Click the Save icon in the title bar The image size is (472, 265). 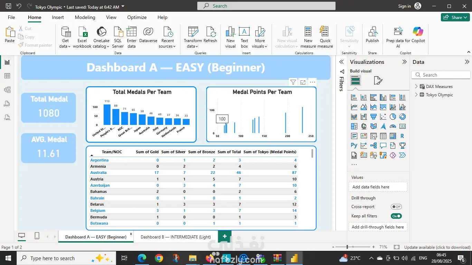tap(8, 6)
